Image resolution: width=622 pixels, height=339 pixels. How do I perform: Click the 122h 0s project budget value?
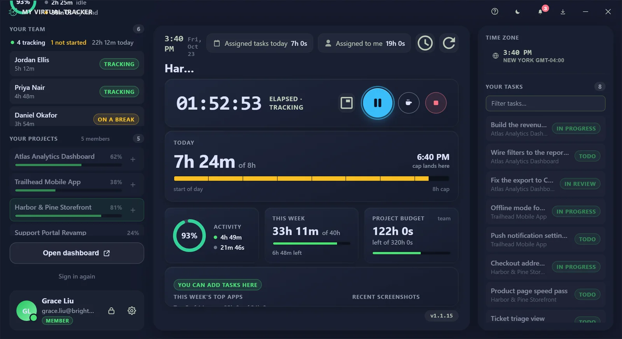(393, 231)
